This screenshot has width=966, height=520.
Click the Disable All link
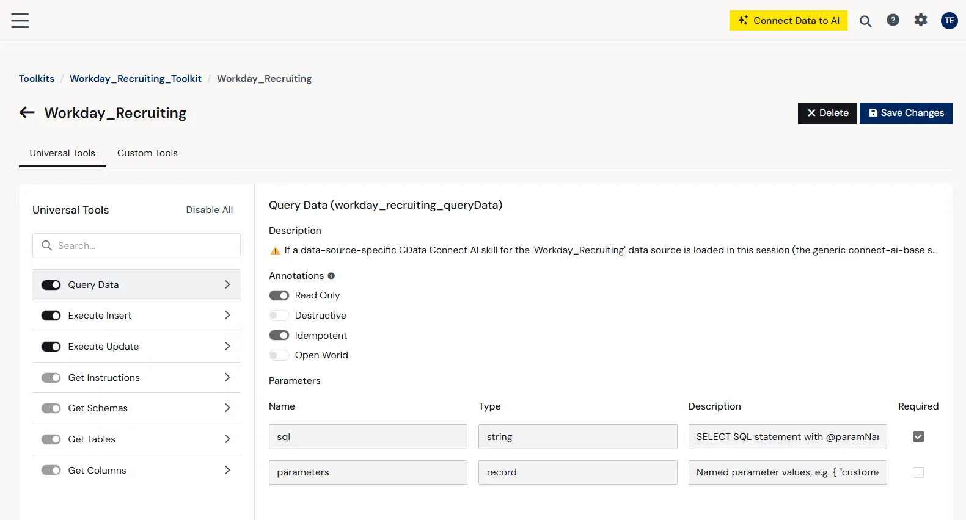coord(209,210)
